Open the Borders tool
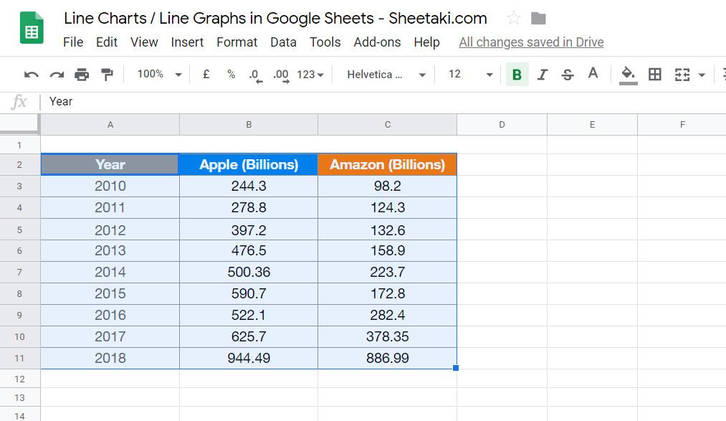The width and height of the screenshot is (726, 421). pyautogui.click(x=654, y=74)
